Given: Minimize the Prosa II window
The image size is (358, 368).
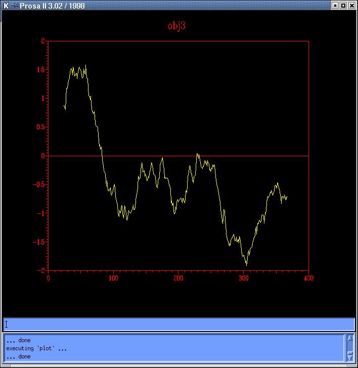Looking at the screenshot, I should (335, 6).
